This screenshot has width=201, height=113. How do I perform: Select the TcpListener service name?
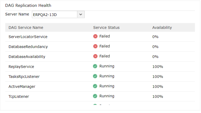click(19, 96)
